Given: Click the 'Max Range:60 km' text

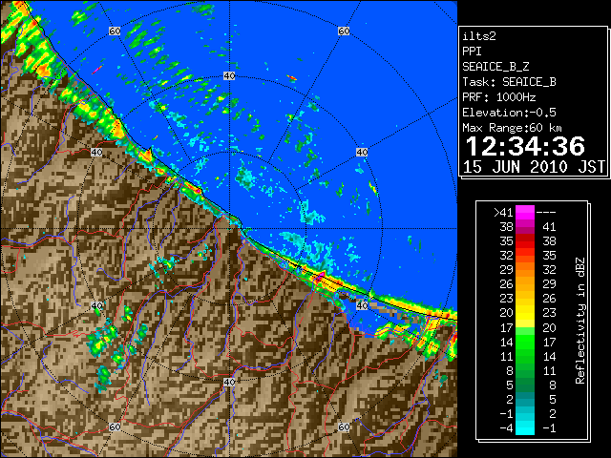Looking at the screenshot, I should click(512, 128).
